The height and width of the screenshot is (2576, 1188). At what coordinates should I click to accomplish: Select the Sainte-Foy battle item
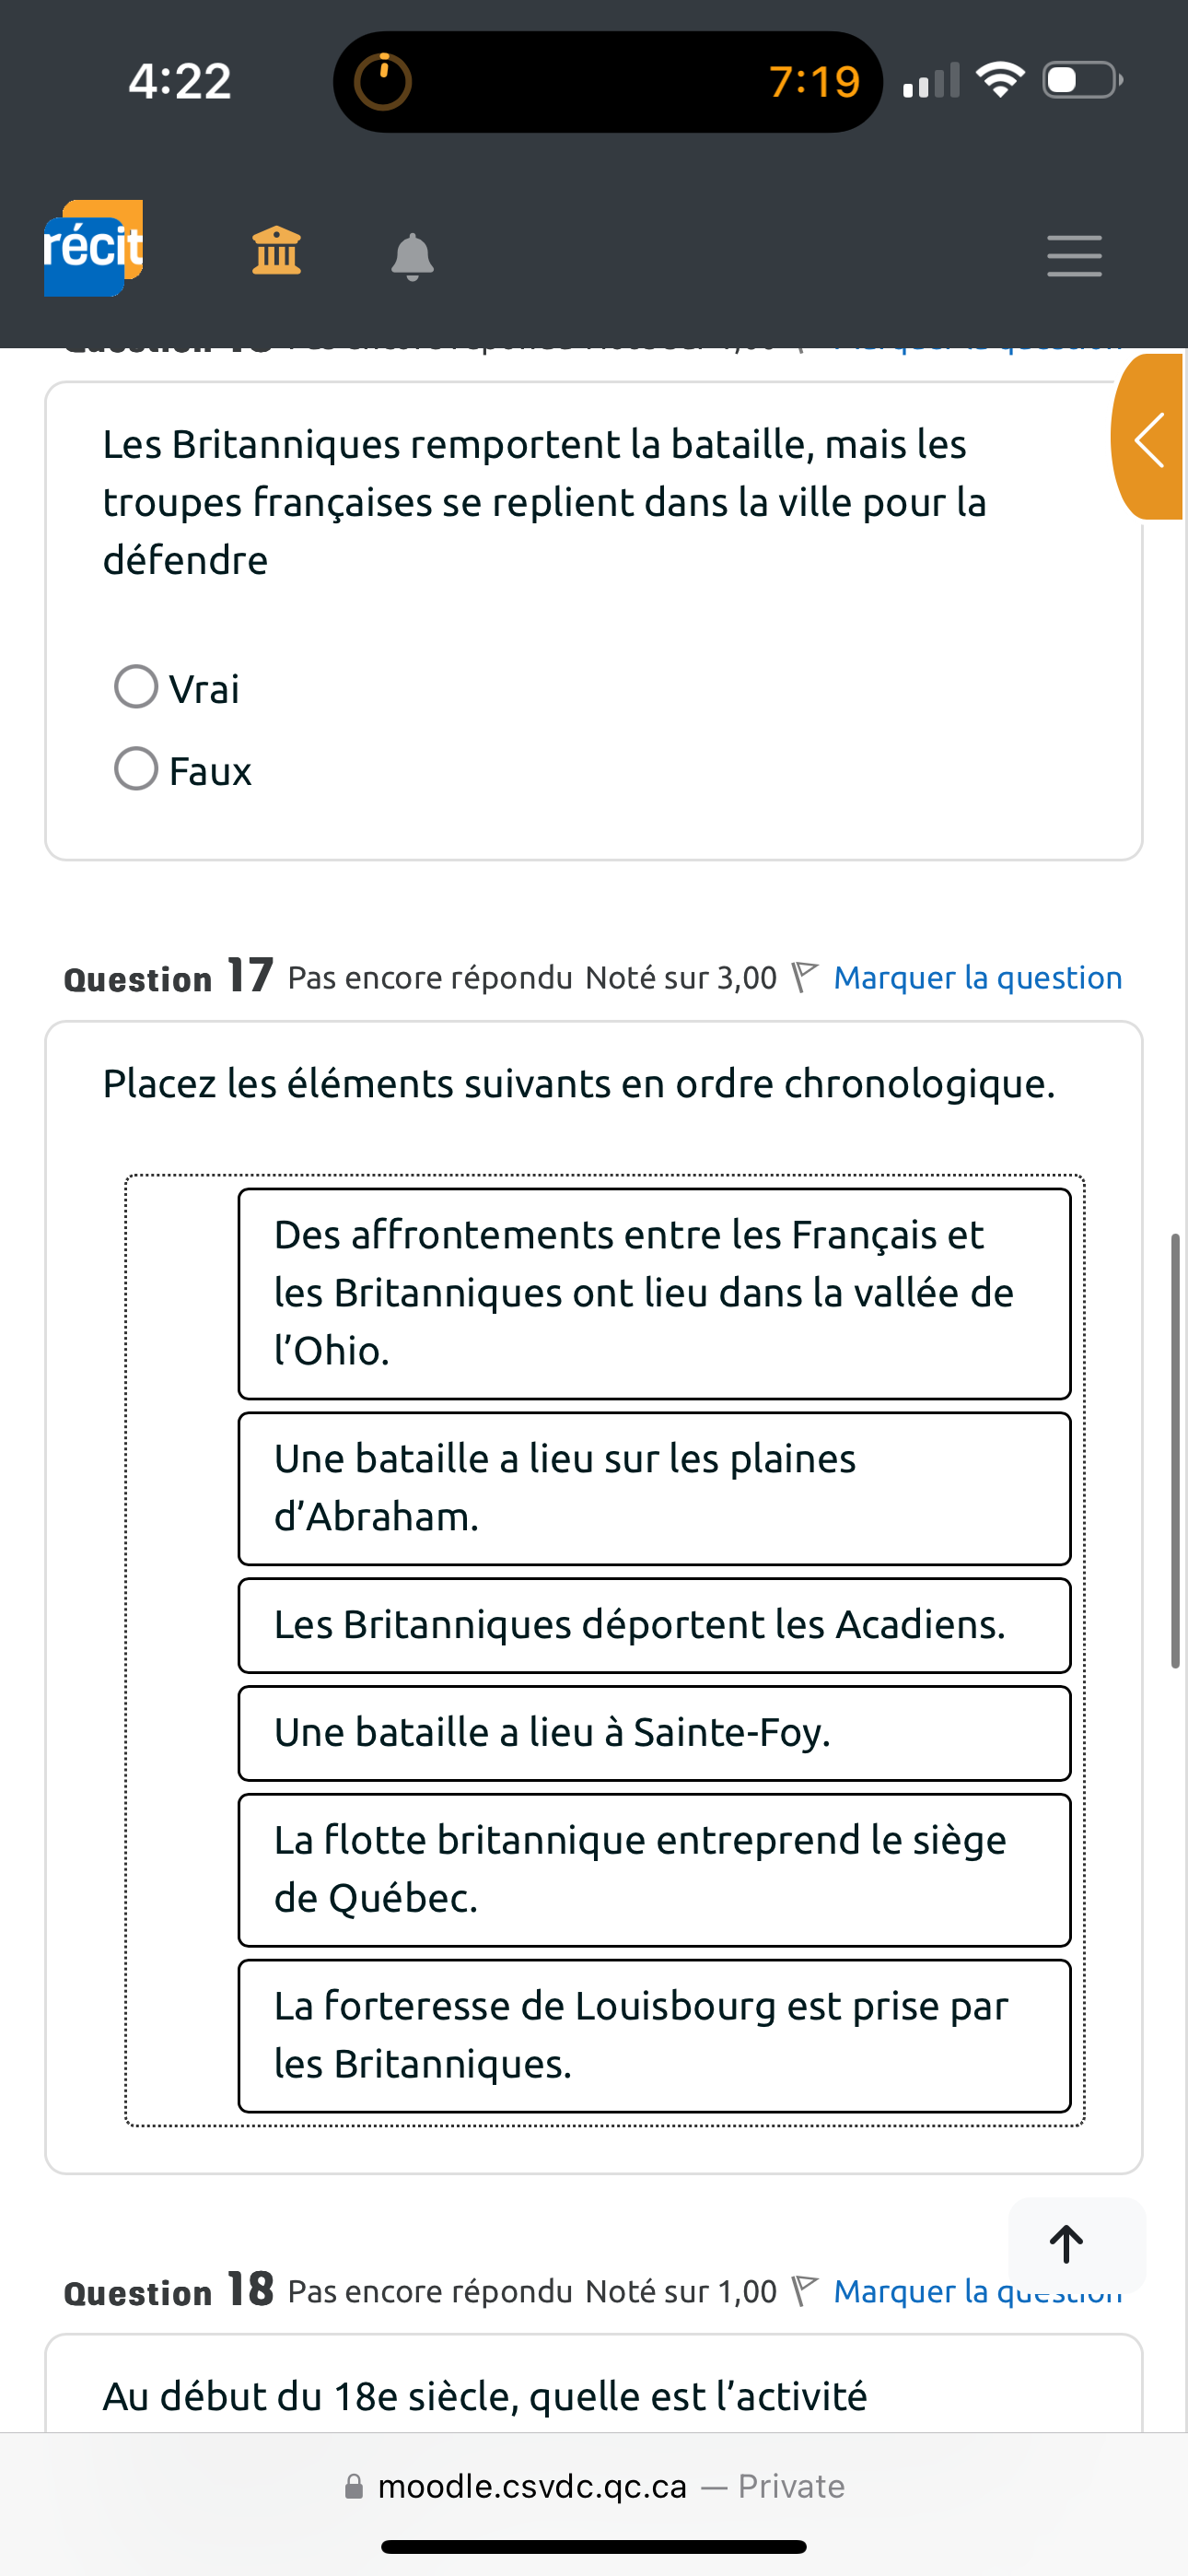[654, 1733]
